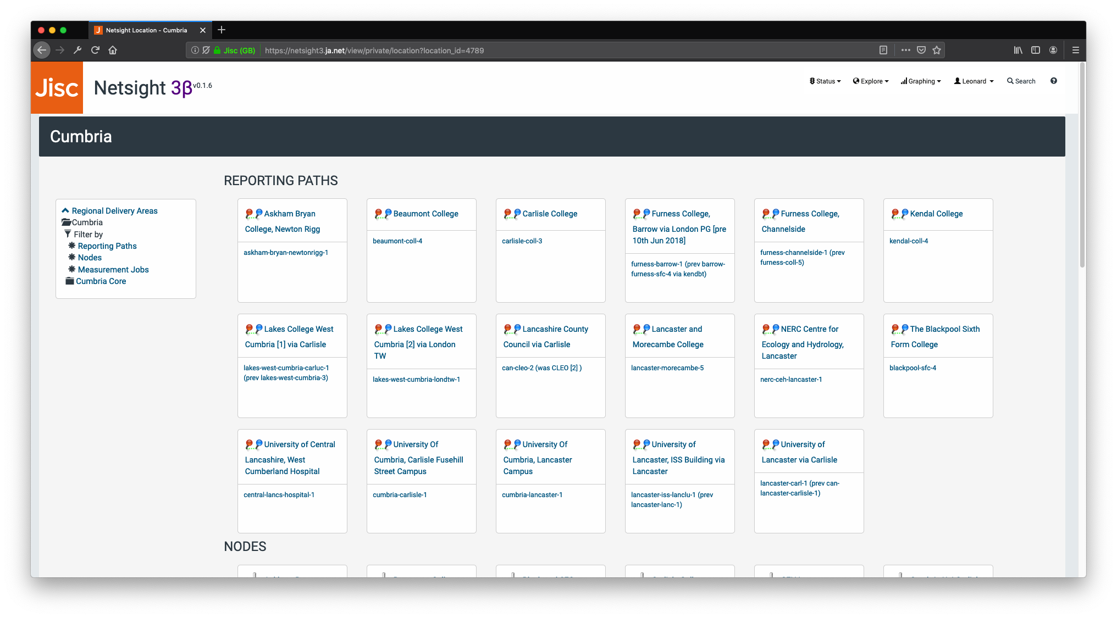
Task: Close the Netsight Location tab
Action: click(203, 30)
